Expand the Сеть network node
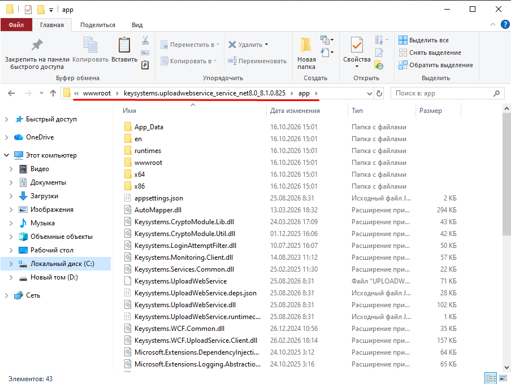This screenshot has width=511, height=384. click(7, 295)
